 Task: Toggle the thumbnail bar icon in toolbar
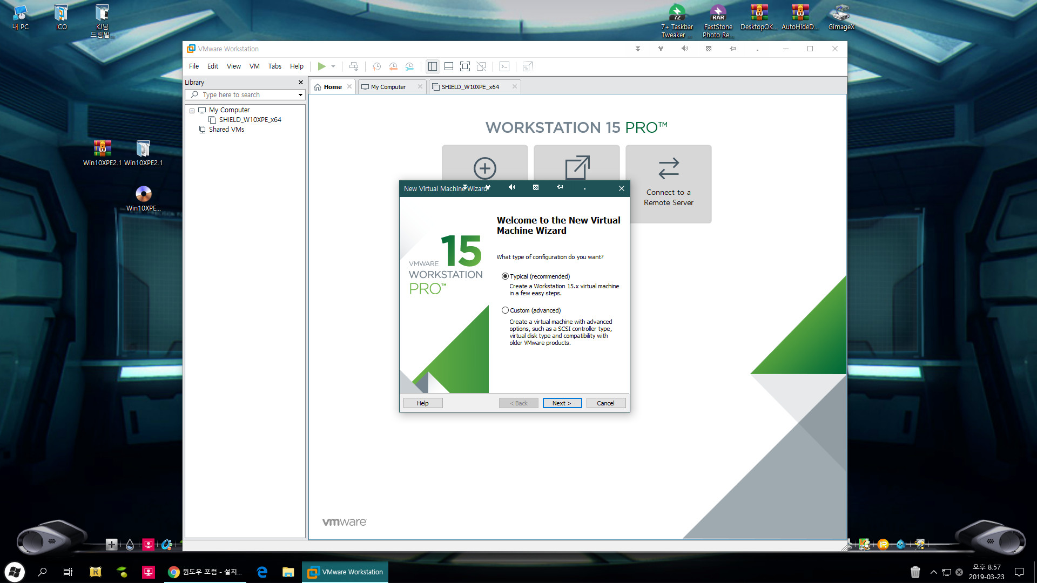[449, 66]
